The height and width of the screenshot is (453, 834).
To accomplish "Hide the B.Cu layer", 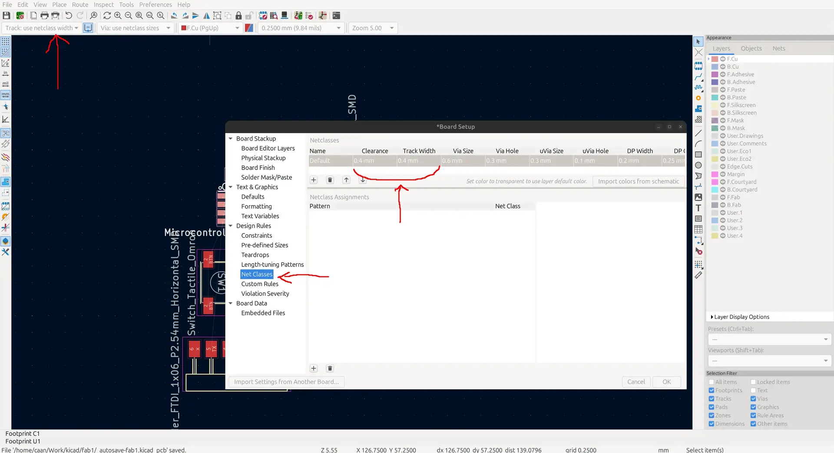I will pyautogui.click(x=723, y=67).
